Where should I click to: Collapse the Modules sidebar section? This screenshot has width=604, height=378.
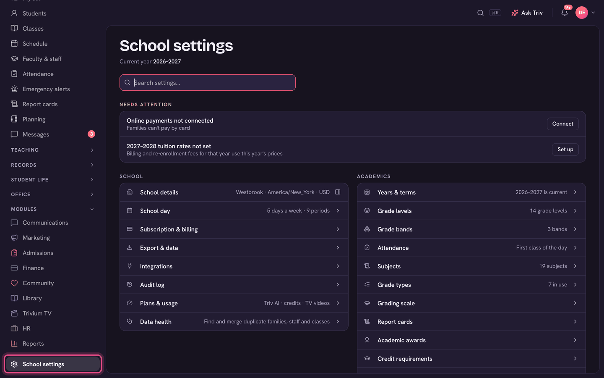(x=52, y=209)
